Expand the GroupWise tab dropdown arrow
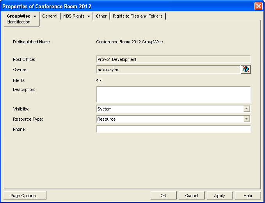This screenshot has width=265, height=203. click(35, 16)
